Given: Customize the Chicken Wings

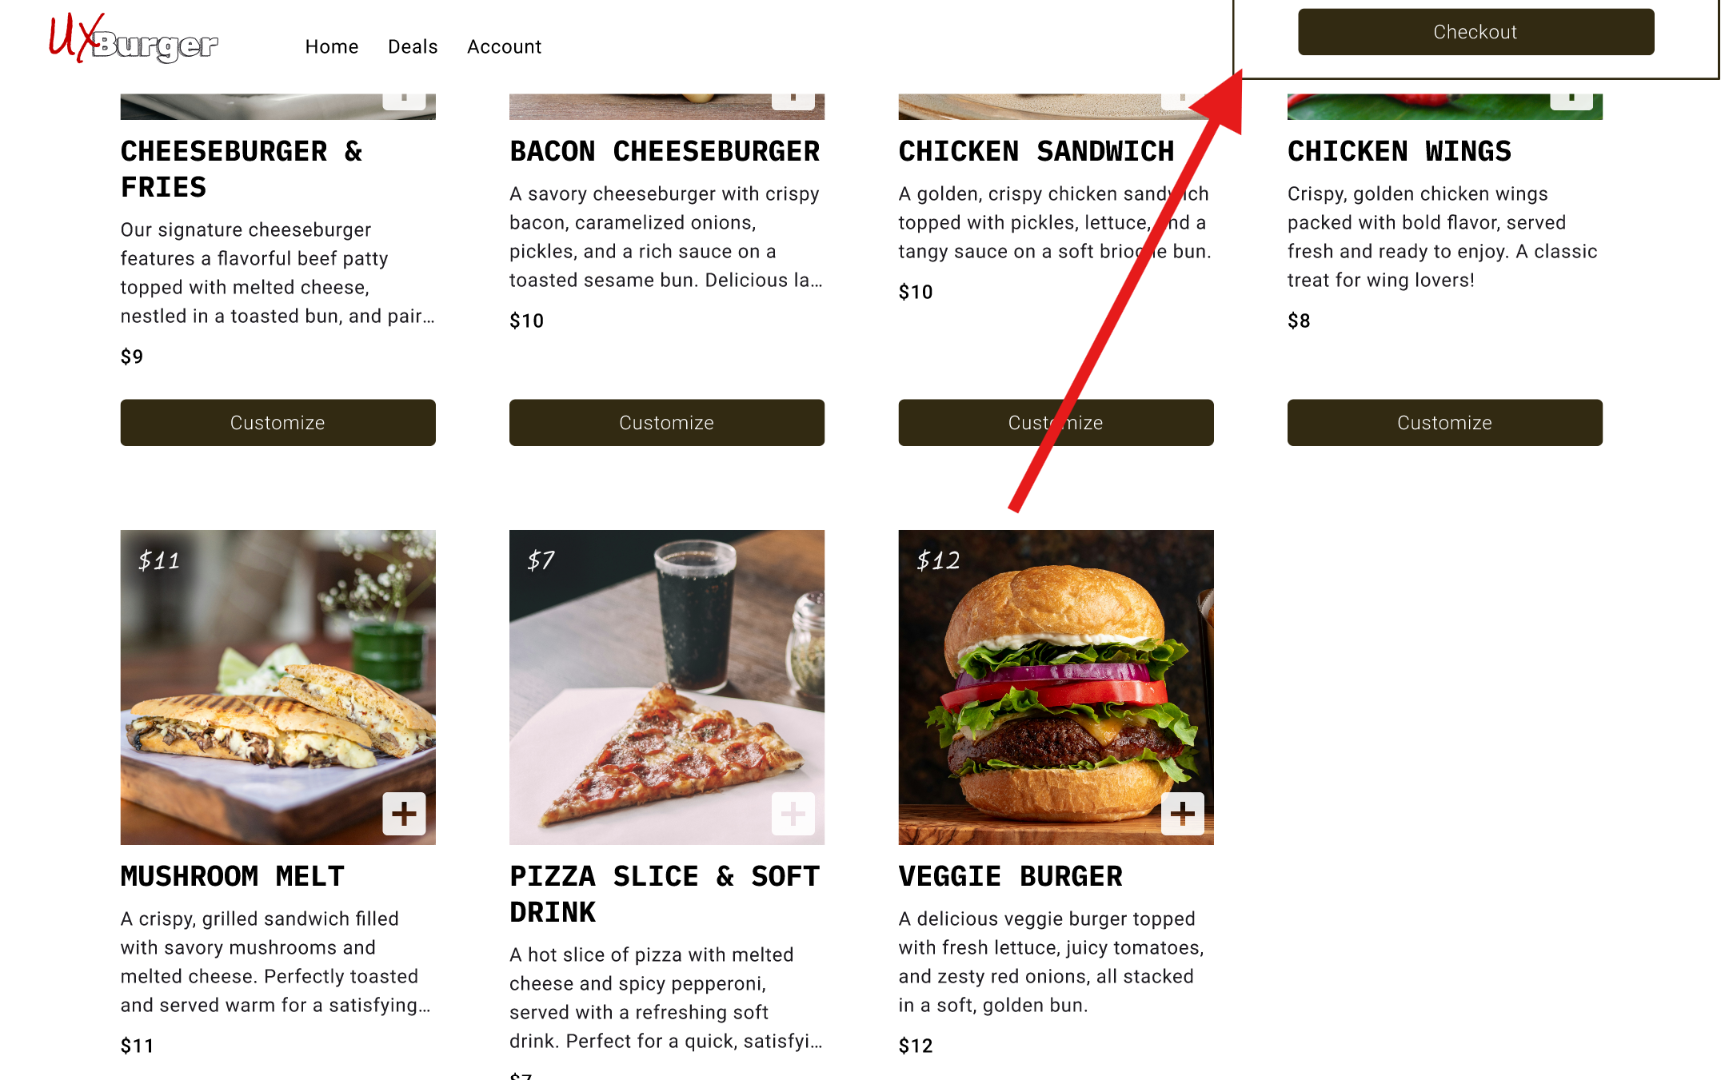Looking at the screenshot, I should pos(1444,423).
